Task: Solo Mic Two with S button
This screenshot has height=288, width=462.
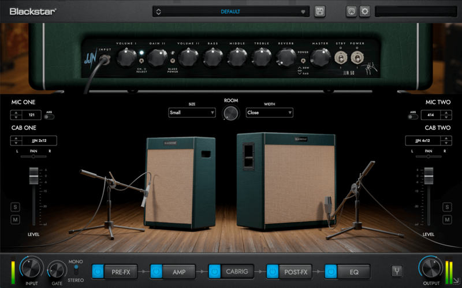Action: point(447,207)
